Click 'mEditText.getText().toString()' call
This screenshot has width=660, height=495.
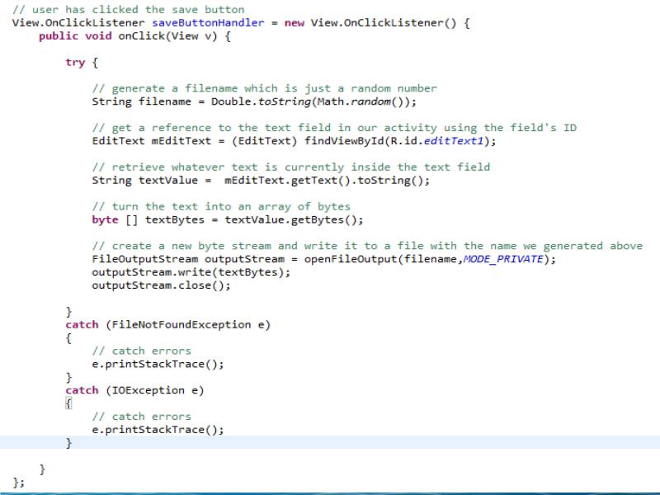[324, 180]
